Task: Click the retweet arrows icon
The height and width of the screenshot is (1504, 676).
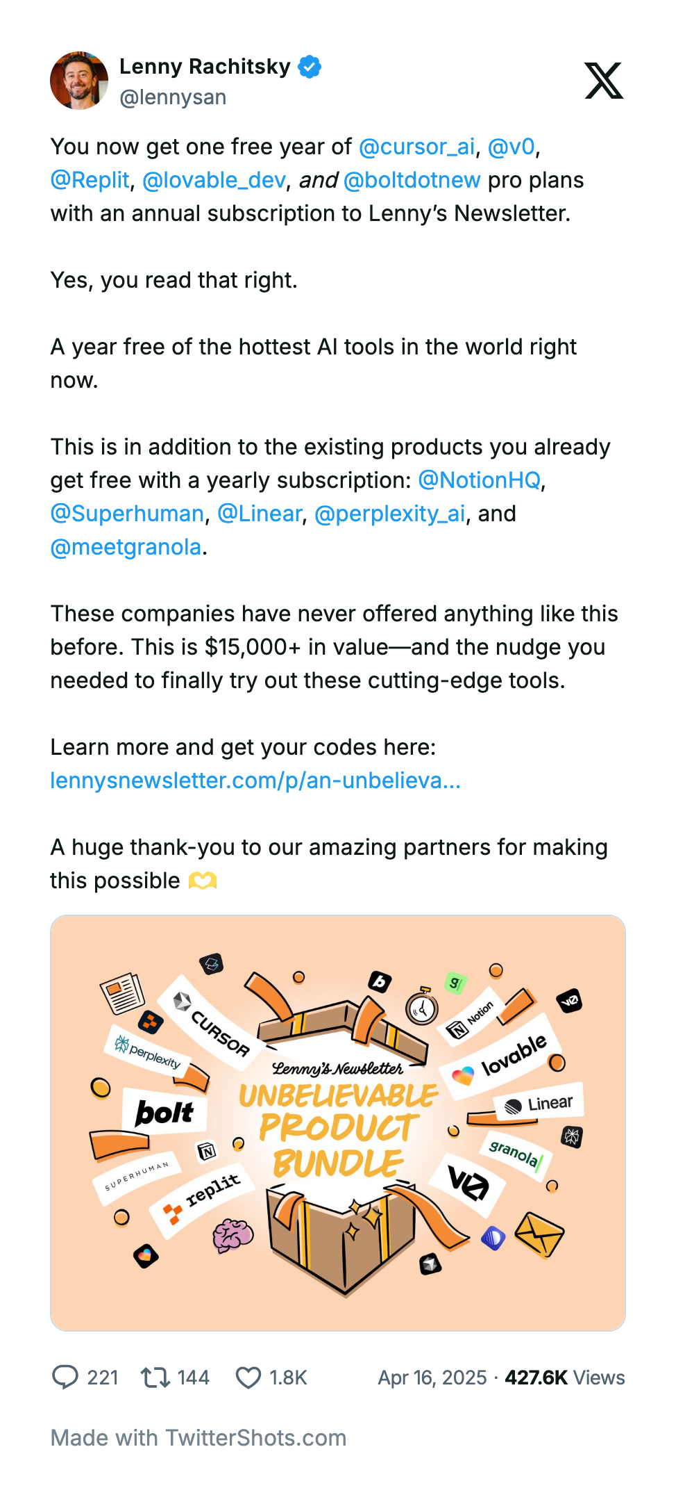Action: point(155,1377)
